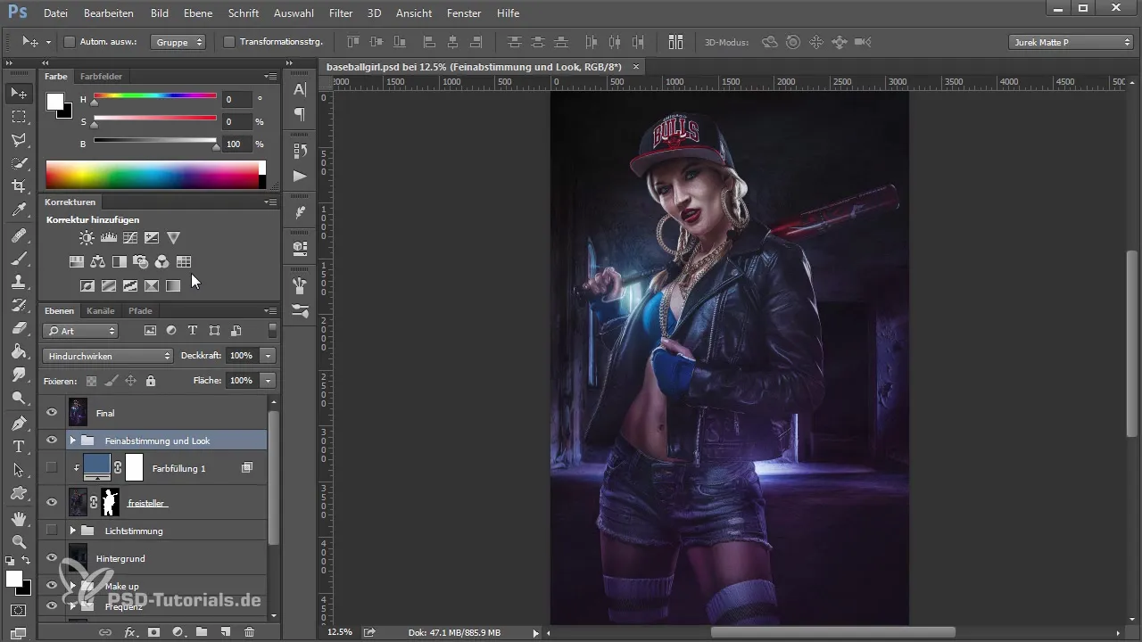Add a Levels adjustment

click(109, 238)
